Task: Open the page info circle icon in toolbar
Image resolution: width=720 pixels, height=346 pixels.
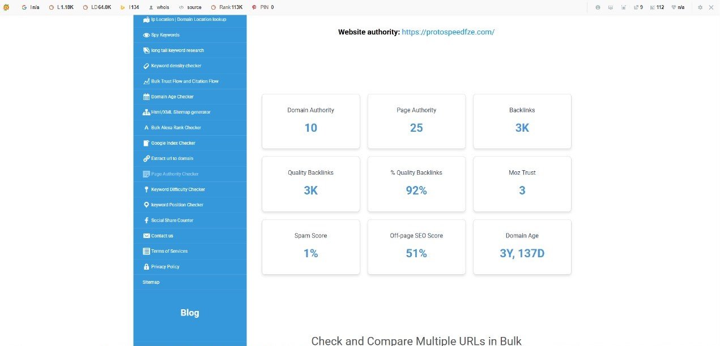Action: (x=598, y=7)
